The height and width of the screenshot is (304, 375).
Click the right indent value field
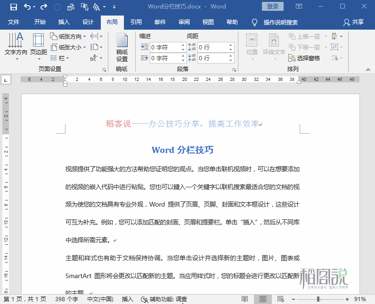[x=165, y=58]
